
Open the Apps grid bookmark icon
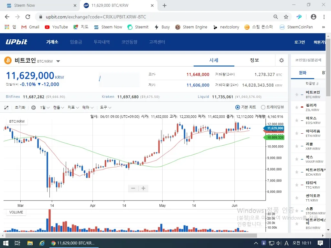click(x=7, y=27)
